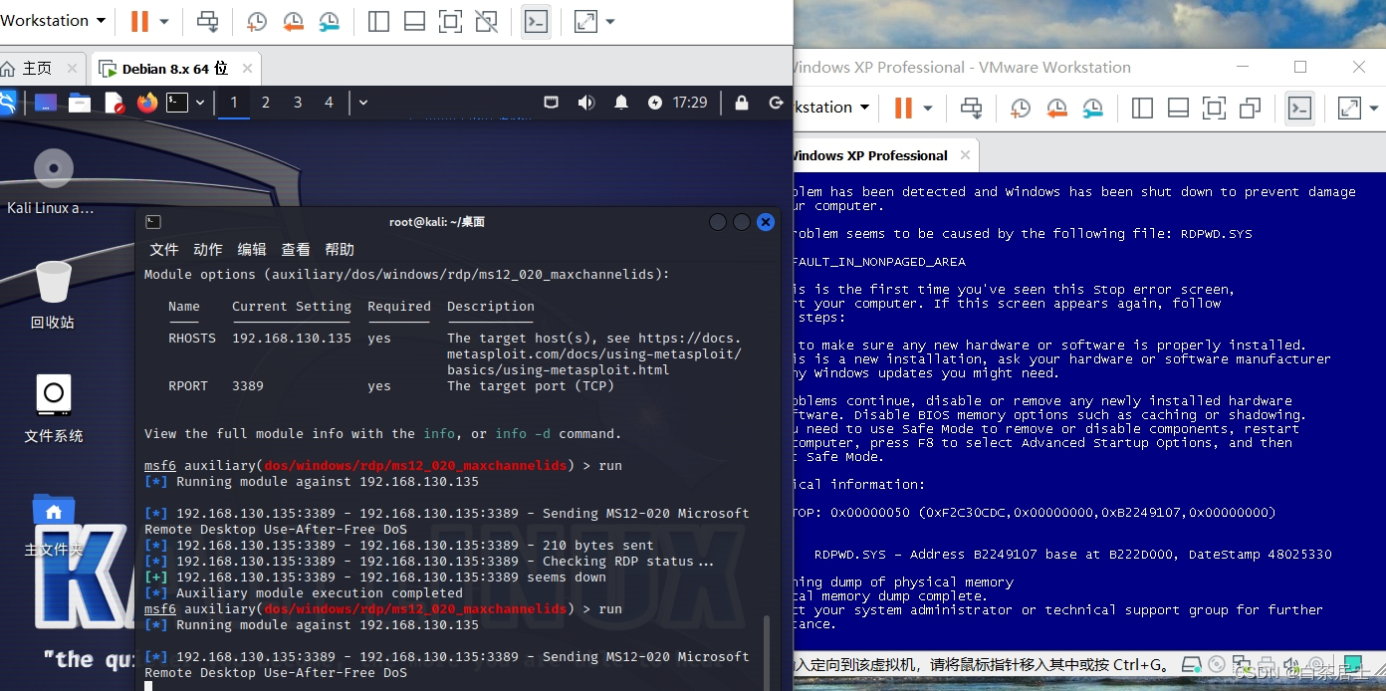Viewport: 1386px width, 691px height.
Task: Send Ctrl+Alt+Del to the Debian VM
Action: pyautogui.click(x=208, y=21)
